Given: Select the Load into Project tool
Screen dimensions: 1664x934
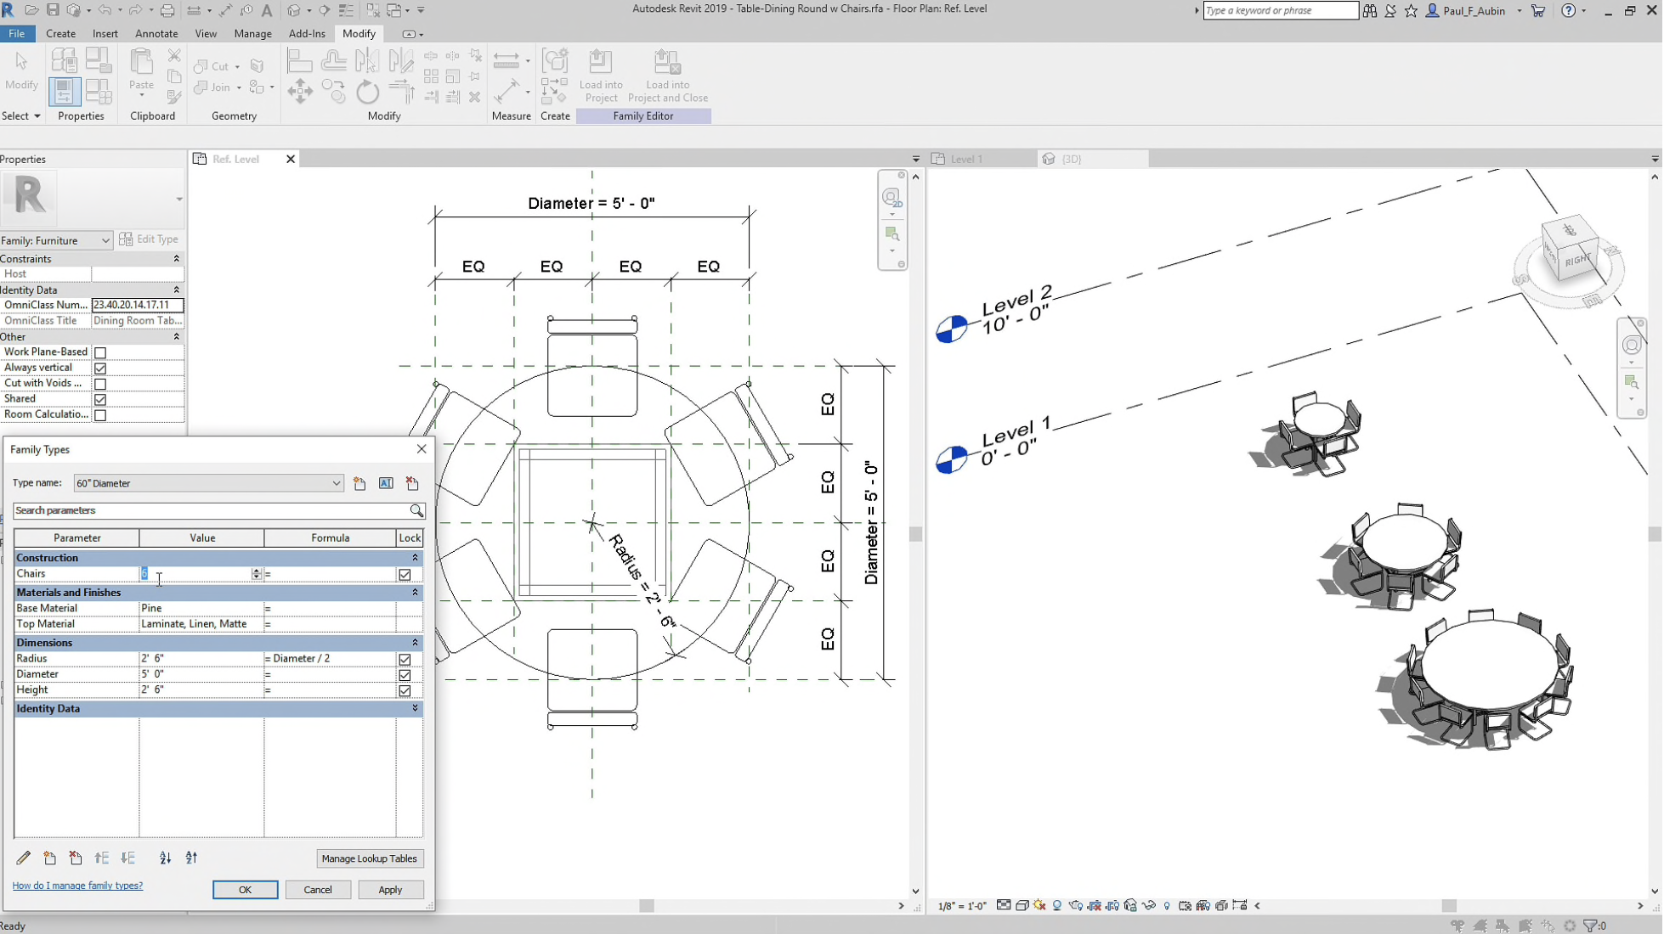Looking at the screenshot, I should pos(601,75).
